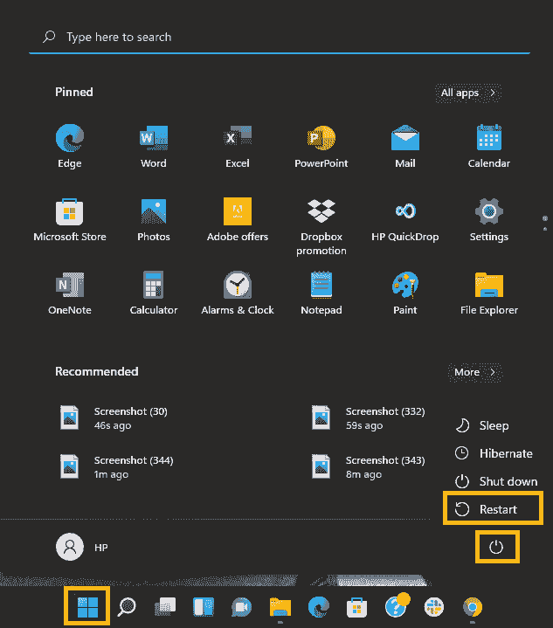Open Settings from pinned apps
This screenshot has height=628, width=553.
[x=489, y=213]
